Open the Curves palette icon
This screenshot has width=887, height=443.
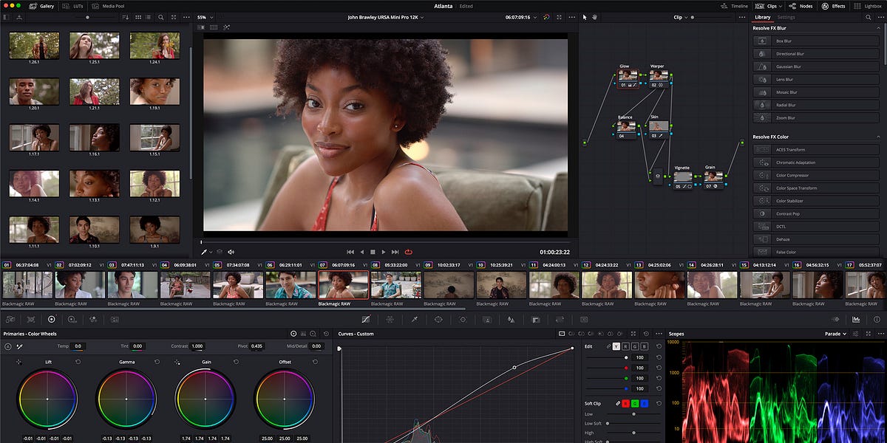click(x=366, y=320)
